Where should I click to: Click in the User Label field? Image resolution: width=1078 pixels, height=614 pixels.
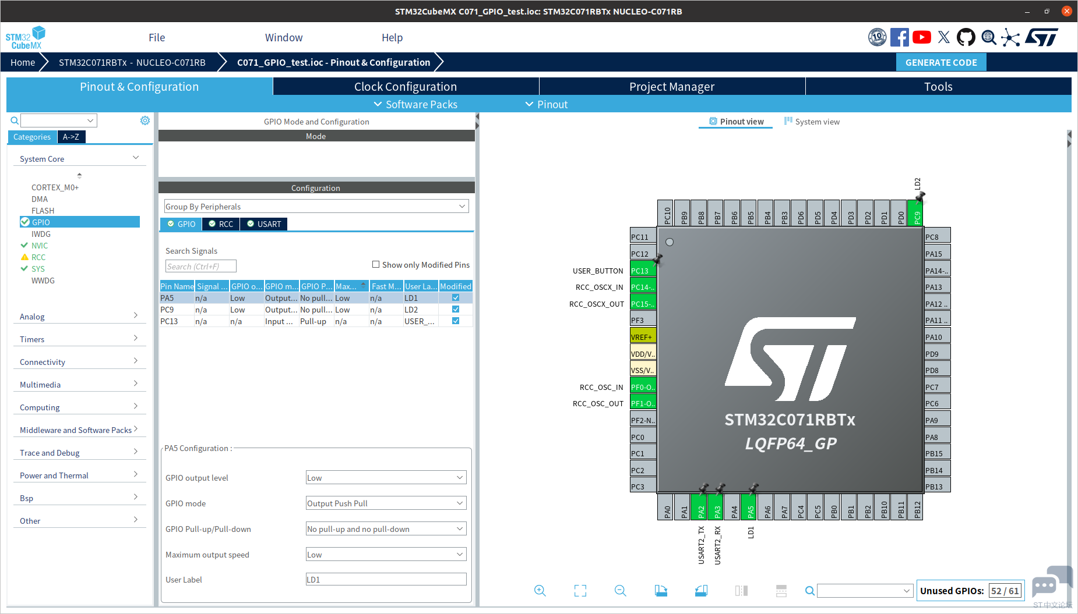[386, 580]
